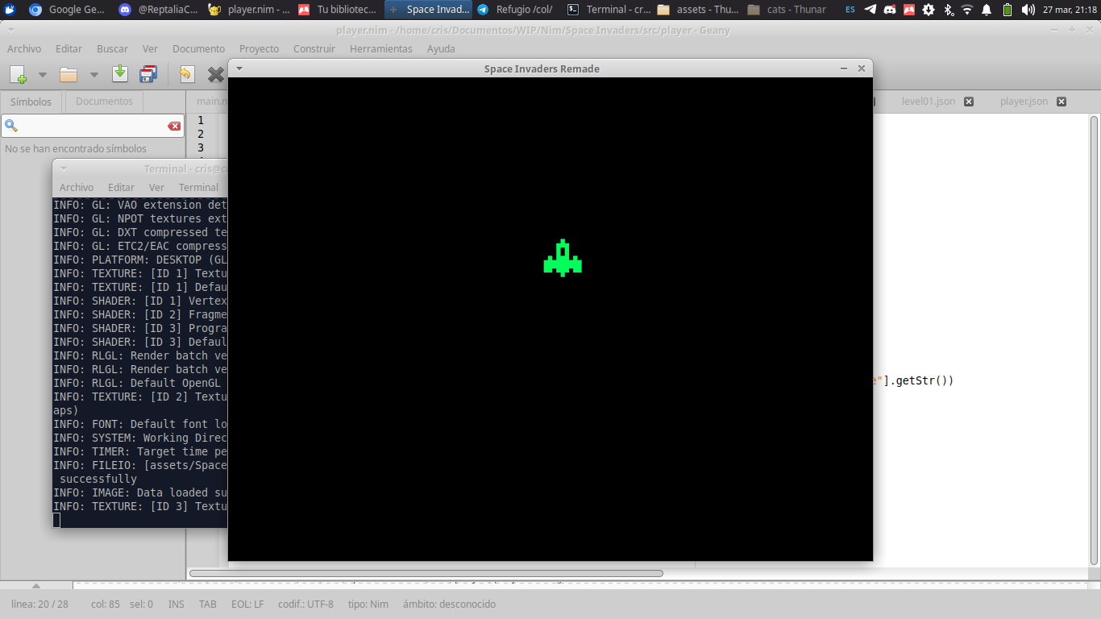Switch to player.nim Geany taskbar item
Screen dimensions: 1101x619
[x=248, y=10]
